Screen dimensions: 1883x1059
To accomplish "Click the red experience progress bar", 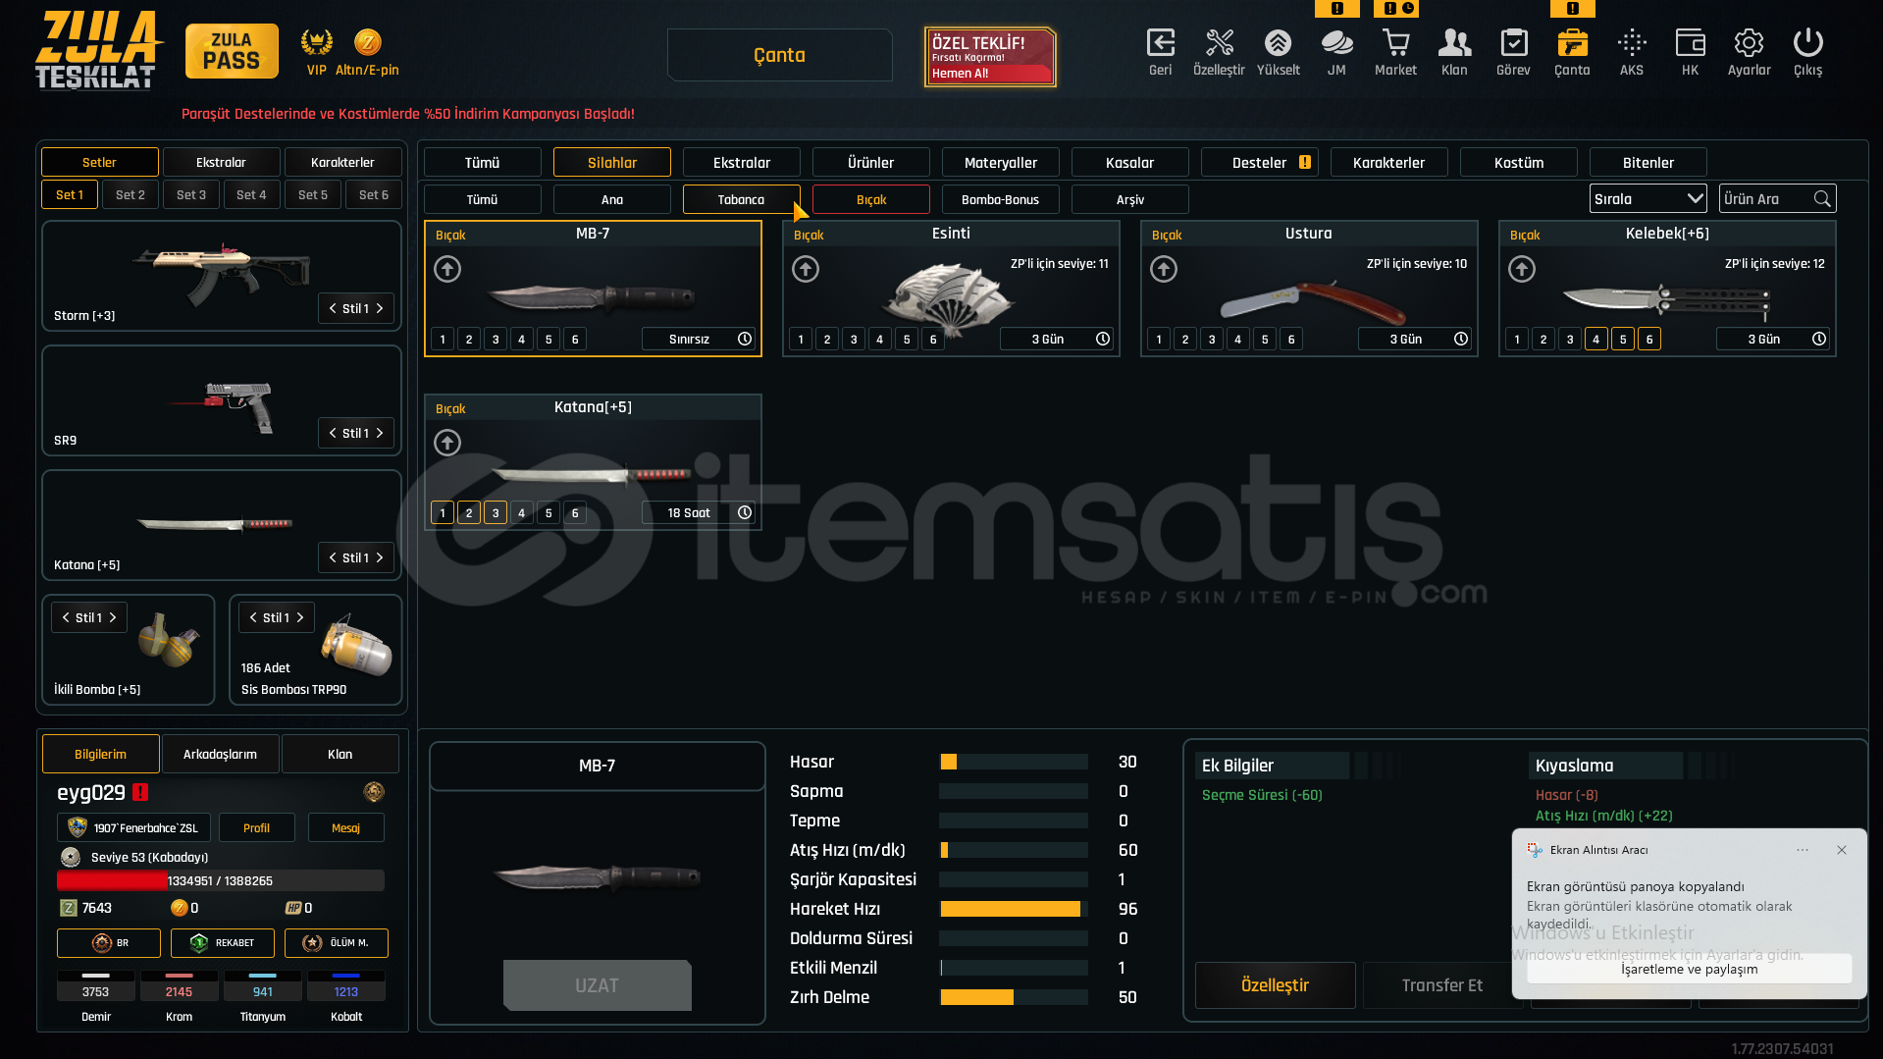I will click(221, 880).
